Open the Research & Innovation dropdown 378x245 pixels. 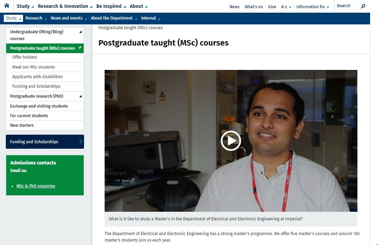65,6
